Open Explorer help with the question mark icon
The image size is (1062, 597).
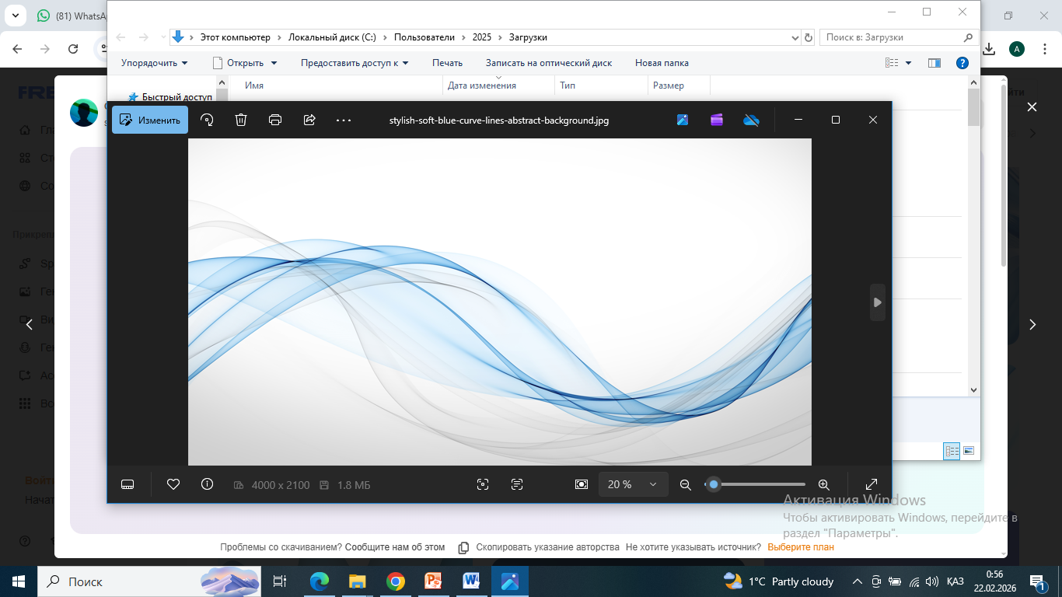pyautogui.click(x=962, y=63)
